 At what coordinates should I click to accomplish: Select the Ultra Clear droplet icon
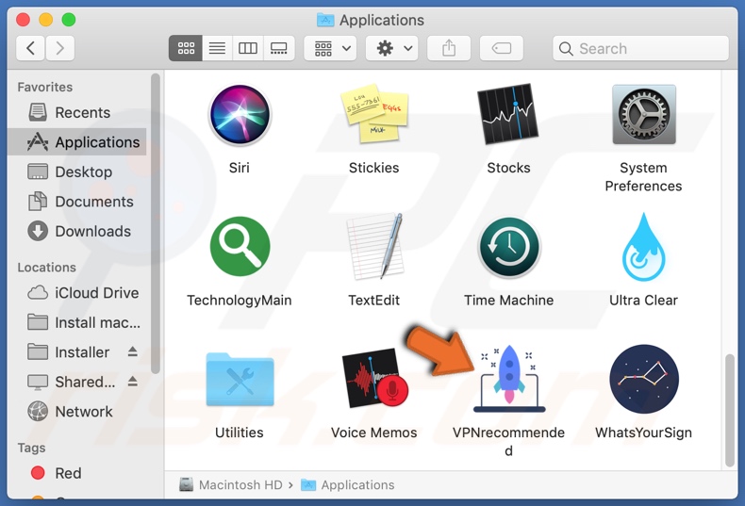pos(644,247)
